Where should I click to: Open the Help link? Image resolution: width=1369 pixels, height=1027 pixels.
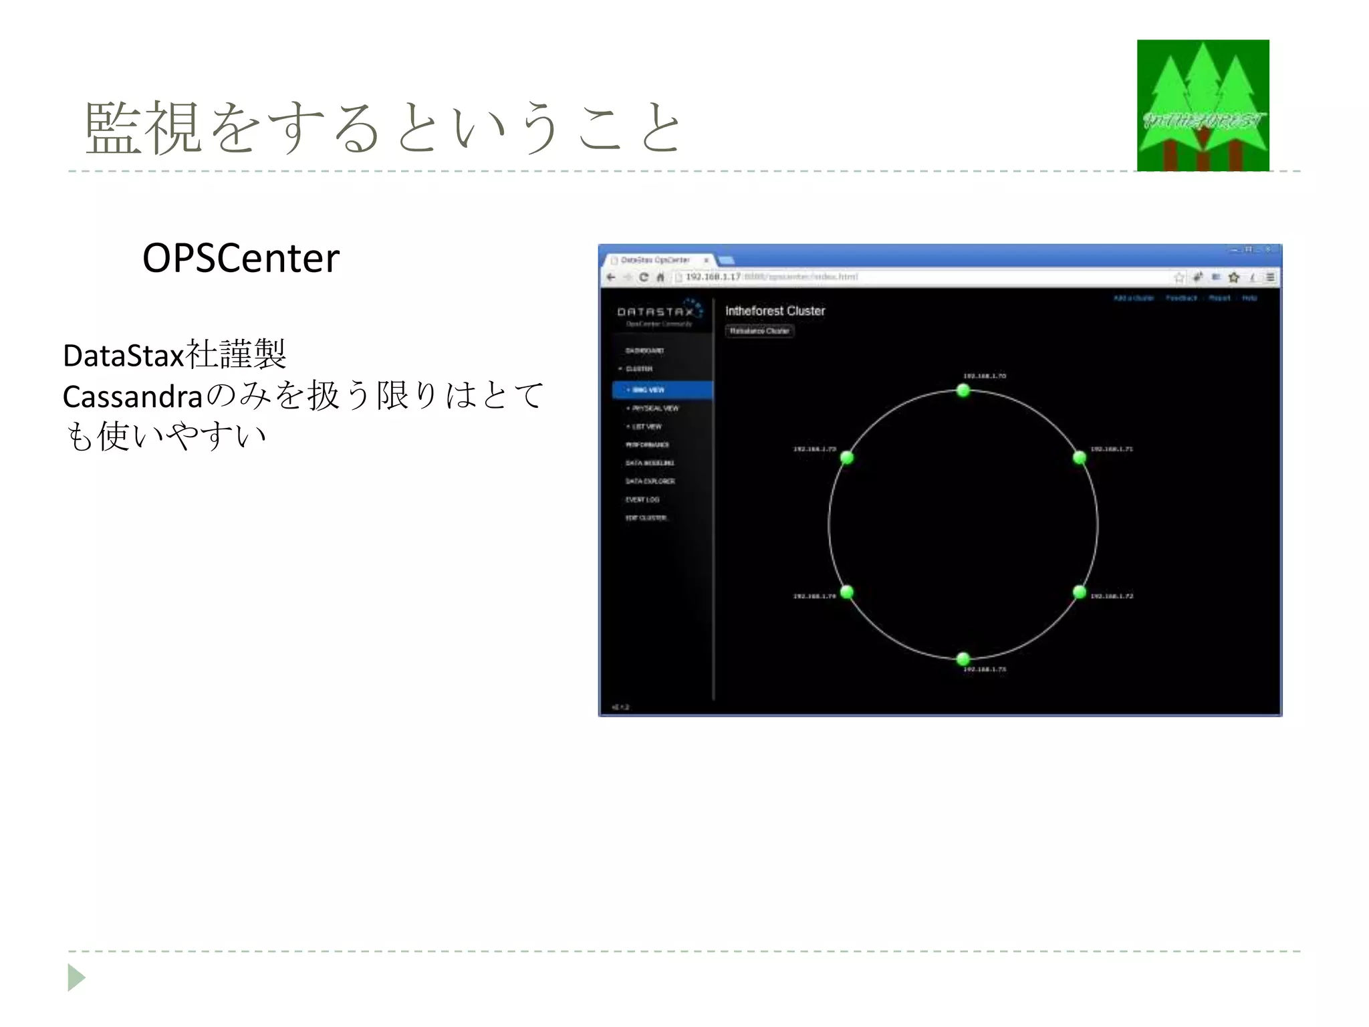[x=1249, y=298]
